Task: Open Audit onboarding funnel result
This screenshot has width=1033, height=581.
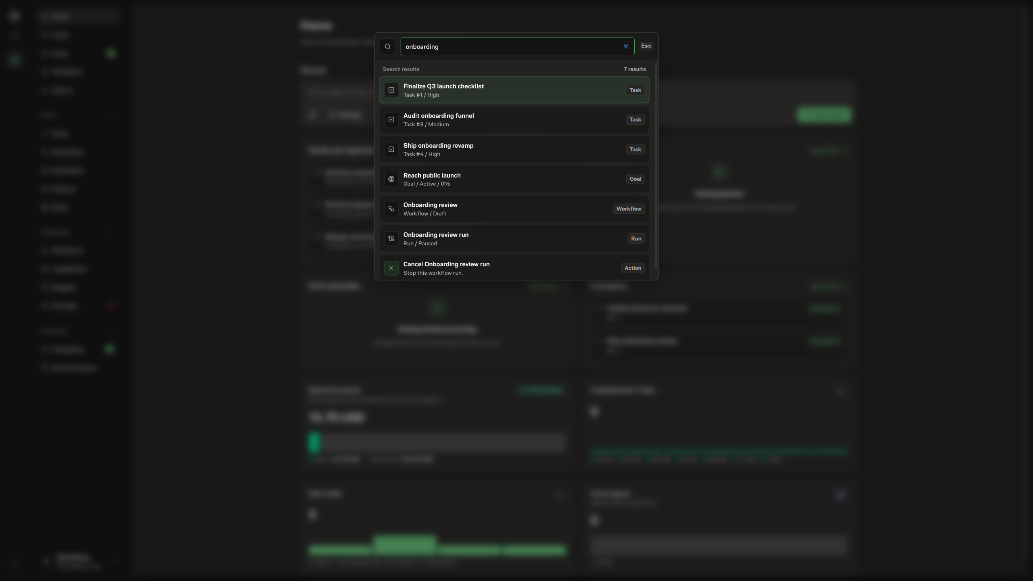Action: tap(514, 120)
